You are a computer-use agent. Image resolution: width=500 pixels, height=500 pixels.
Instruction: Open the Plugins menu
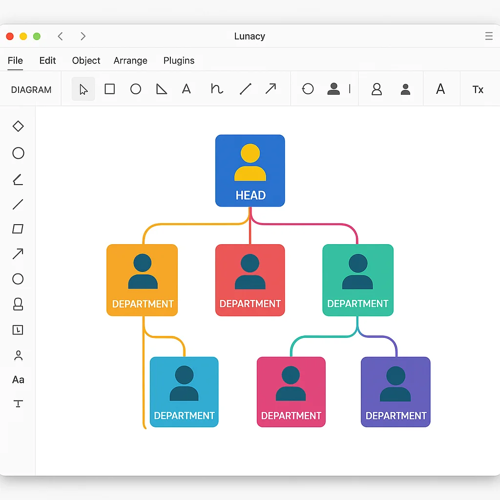tap(179, 61)
